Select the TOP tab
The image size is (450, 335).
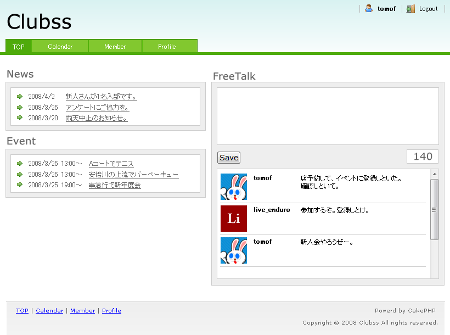(x=19, y=47)
